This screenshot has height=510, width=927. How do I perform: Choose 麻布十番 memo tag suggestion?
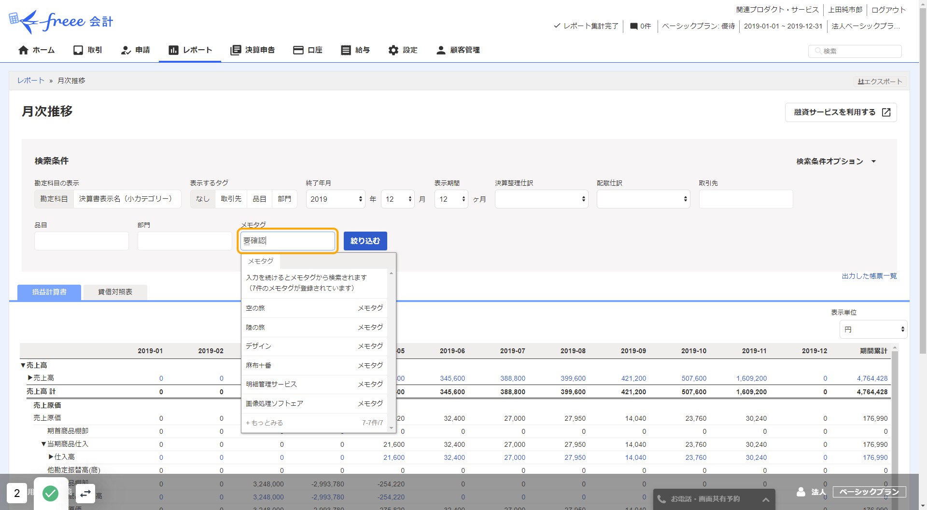coord(314,365)
